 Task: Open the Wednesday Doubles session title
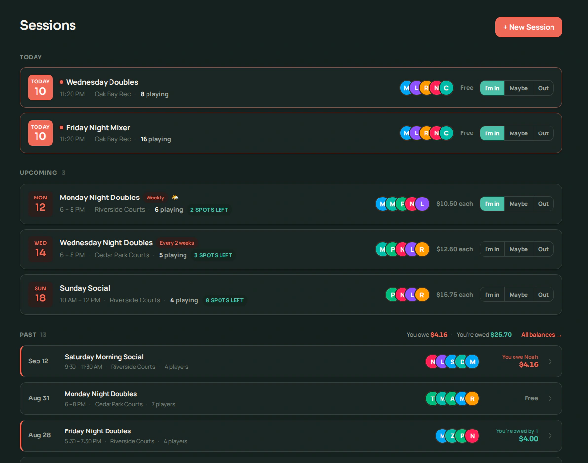point(102,82)
